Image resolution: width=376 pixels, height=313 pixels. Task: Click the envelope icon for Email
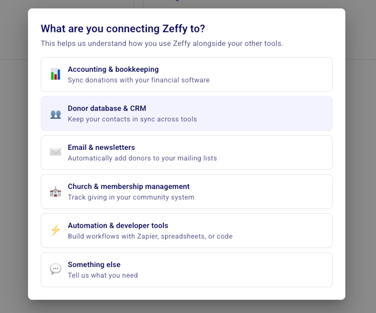(x=56, y=152)
